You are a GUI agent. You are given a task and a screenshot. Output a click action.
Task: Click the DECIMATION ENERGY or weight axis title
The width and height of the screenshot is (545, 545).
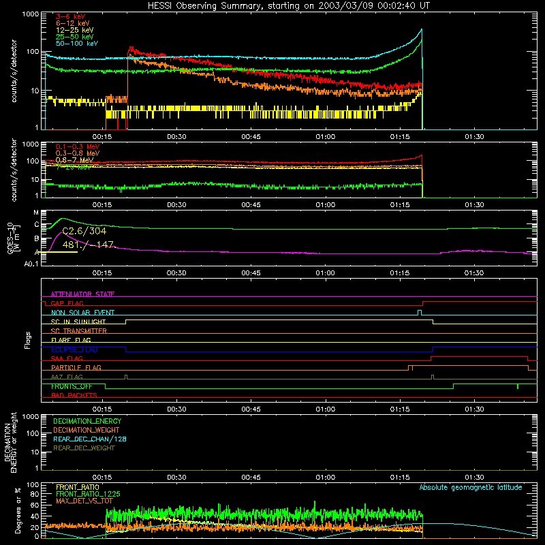tap(10, 443)
